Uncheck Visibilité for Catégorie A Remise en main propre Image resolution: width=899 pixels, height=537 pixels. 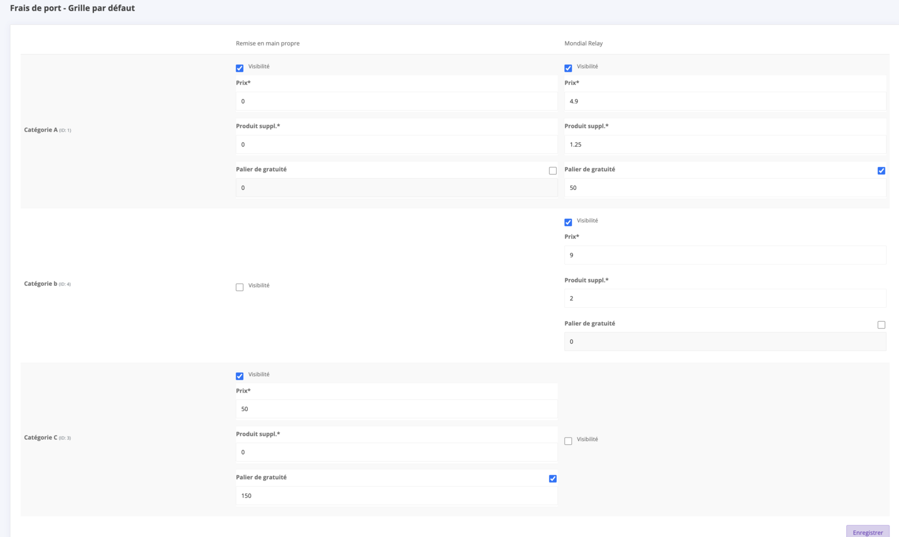pos(240,68)
